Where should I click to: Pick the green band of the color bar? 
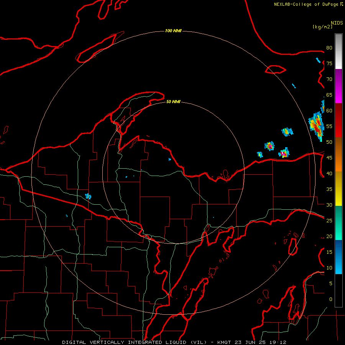[338, 223]
